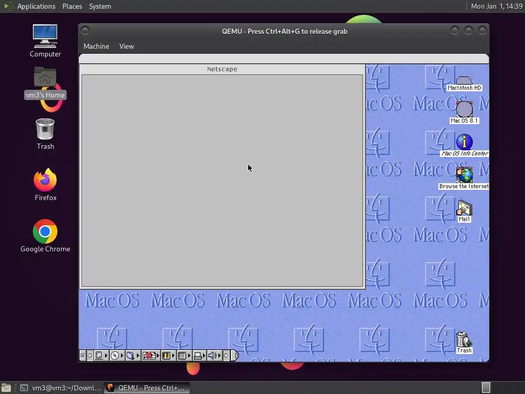Expand the File Sharing module's popup arrow
The image size is (525, 394).
138,356
